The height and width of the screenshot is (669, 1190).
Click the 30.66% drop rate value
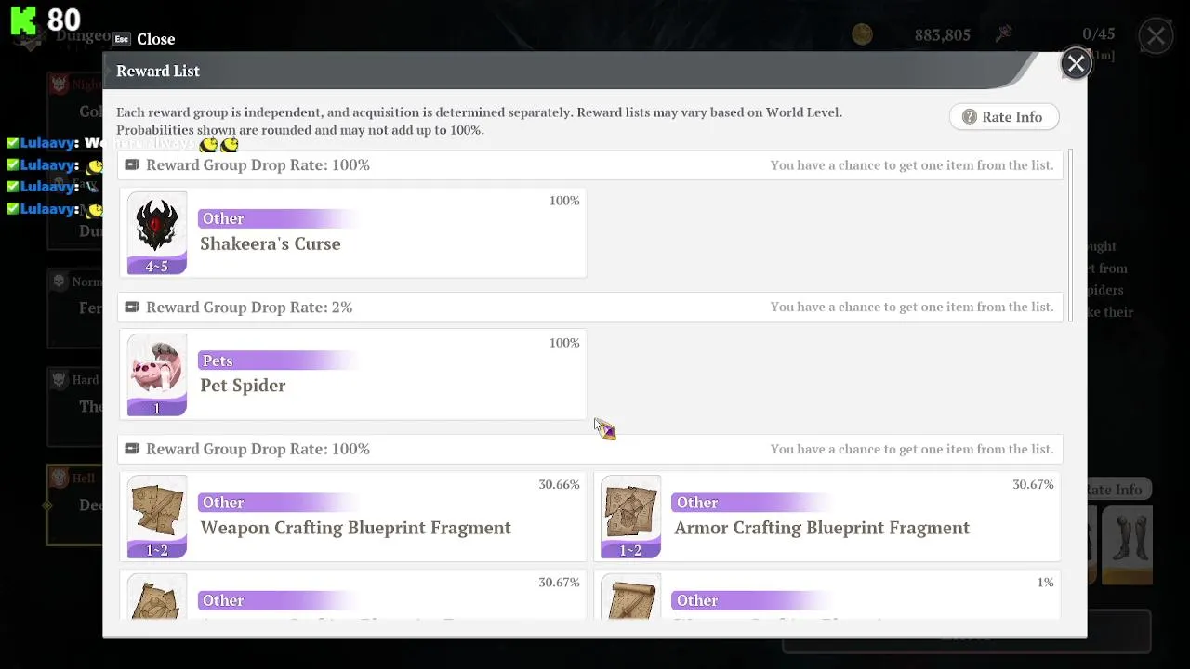coord(559,484)
